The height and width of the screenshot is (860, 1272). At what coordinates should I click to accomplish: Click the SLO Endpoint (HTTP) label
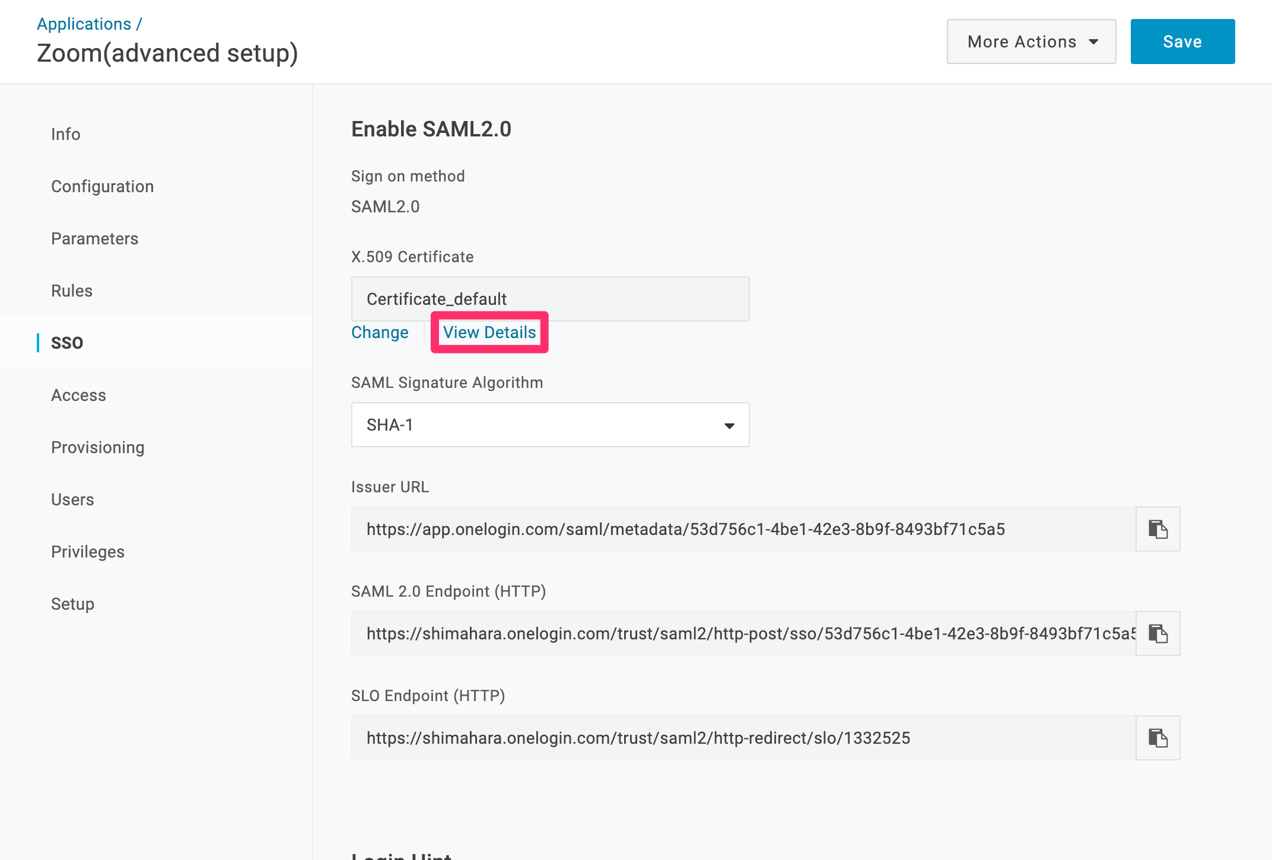(x=428, y=696)
